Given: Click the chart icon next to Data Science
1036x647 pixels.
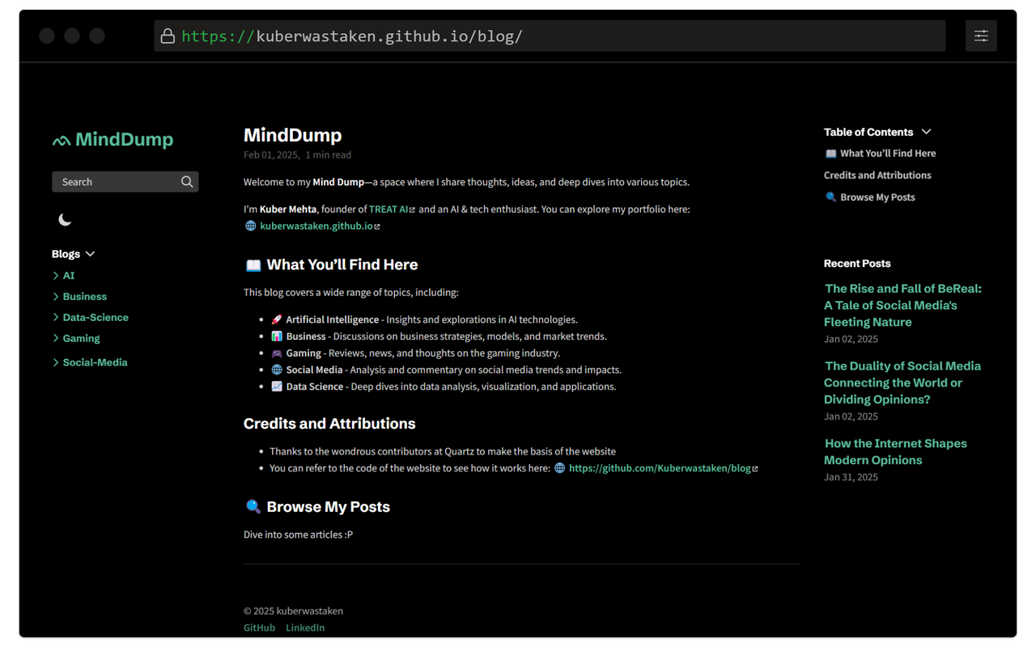Looking at the screenshot, I should (277, 387).
